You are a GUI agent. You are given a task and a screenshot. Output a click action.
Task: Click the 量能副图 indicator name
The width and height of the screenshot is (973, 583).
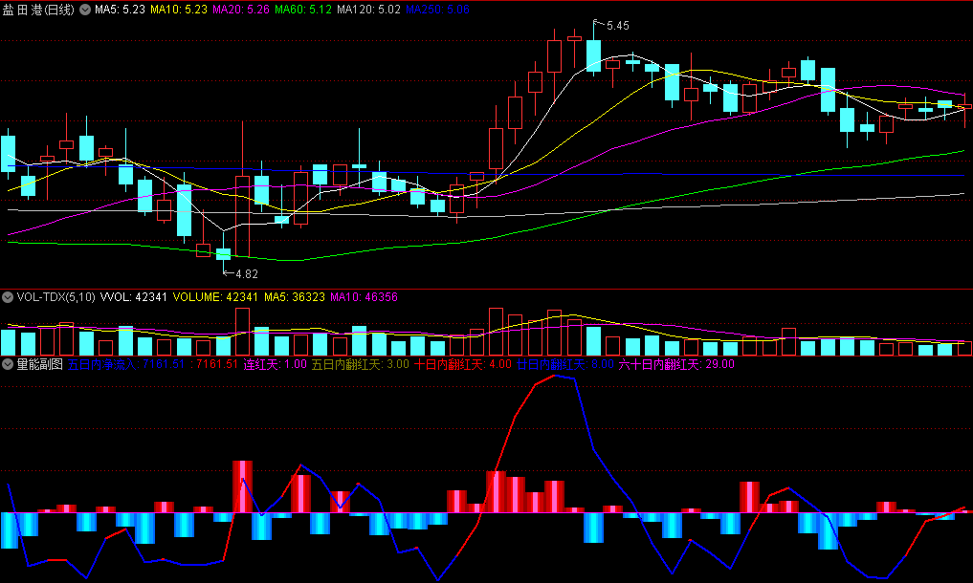point(40,364)
